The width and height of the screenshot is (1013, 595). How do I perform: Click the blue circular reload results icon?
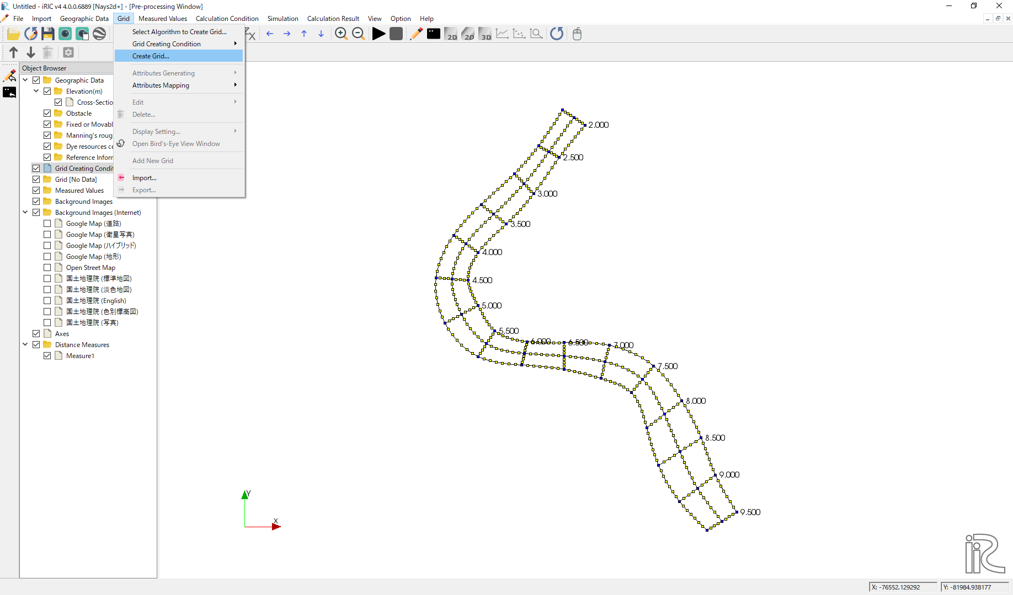click(557, 34)
